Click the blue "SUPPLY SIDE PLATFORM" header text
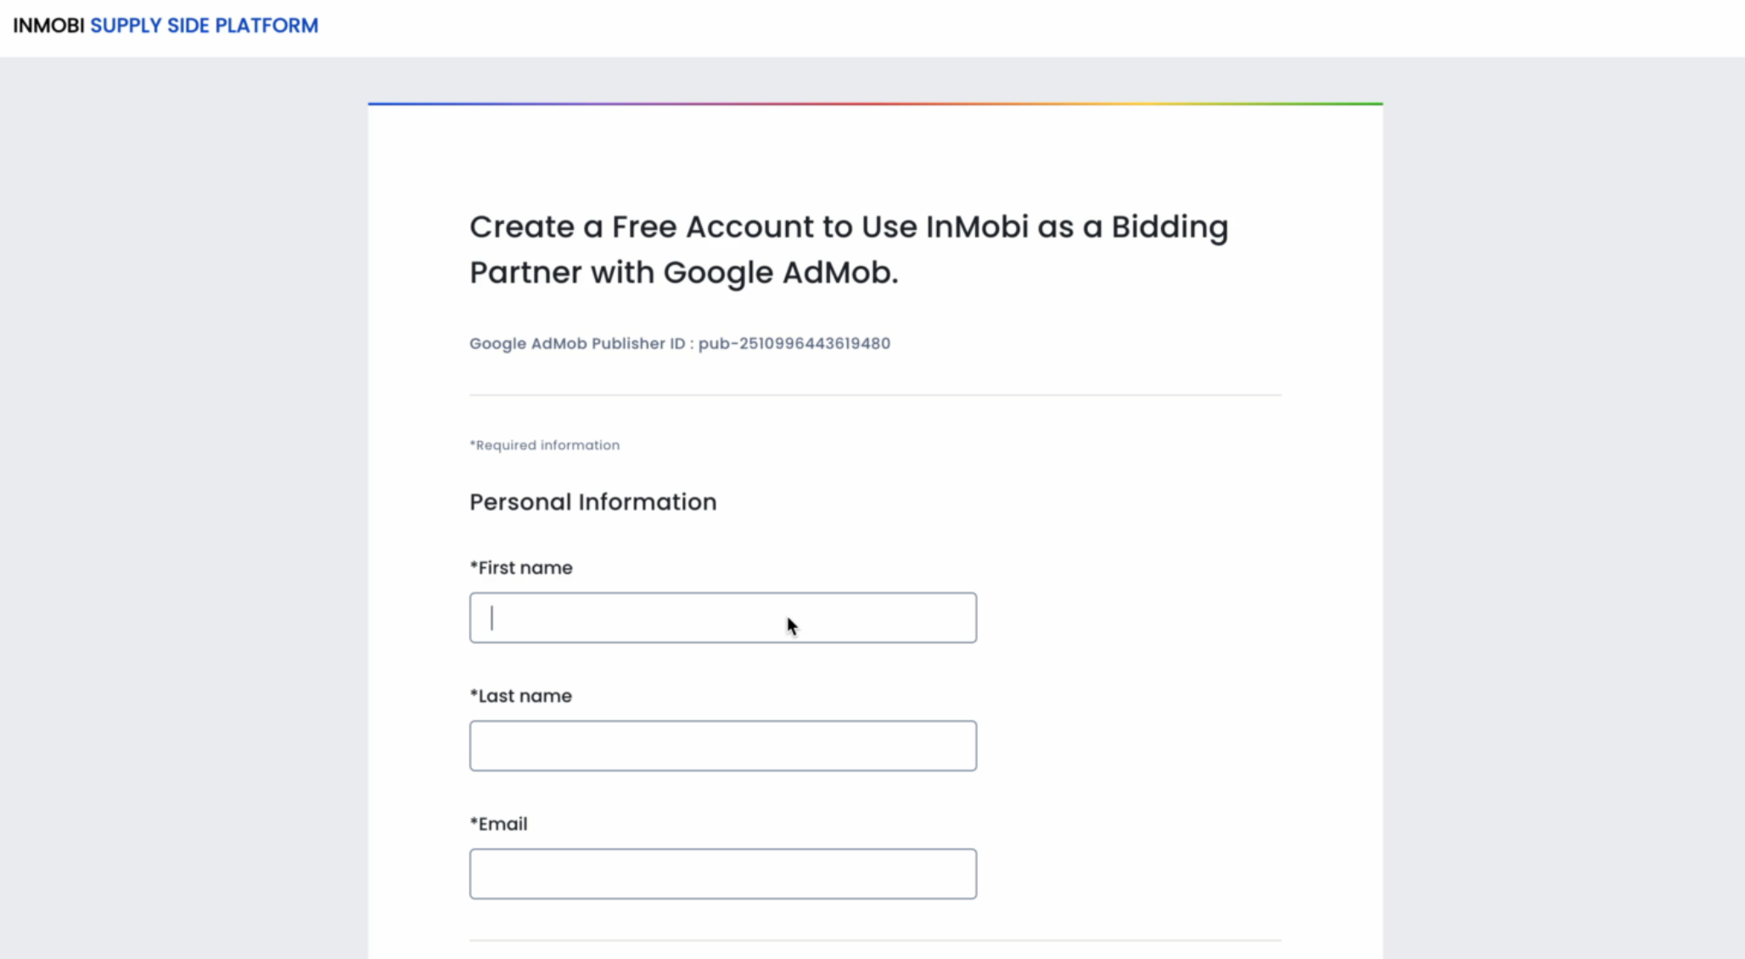Viewport: 1745px width, 959px height. coord(204,25)
